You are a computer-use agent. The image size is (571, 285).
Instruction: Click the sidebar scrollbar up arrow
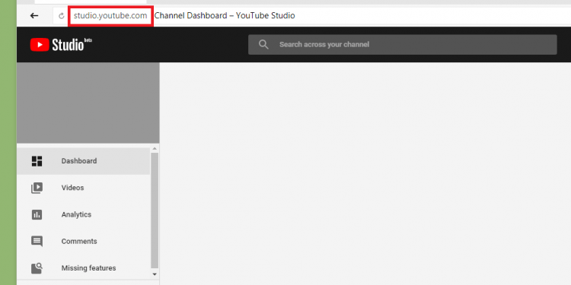click(155, 148)
